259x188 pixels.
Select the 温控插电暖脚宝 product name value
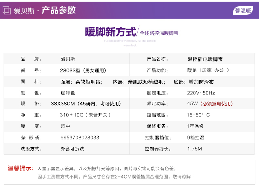pyautogui.click(x=205, y=59)
